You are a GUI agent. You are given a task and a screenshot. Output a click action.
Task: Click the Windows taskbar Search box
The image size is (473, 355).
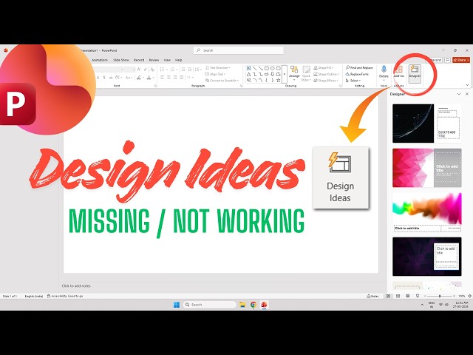pyautogui.click(x=209, y=305)
